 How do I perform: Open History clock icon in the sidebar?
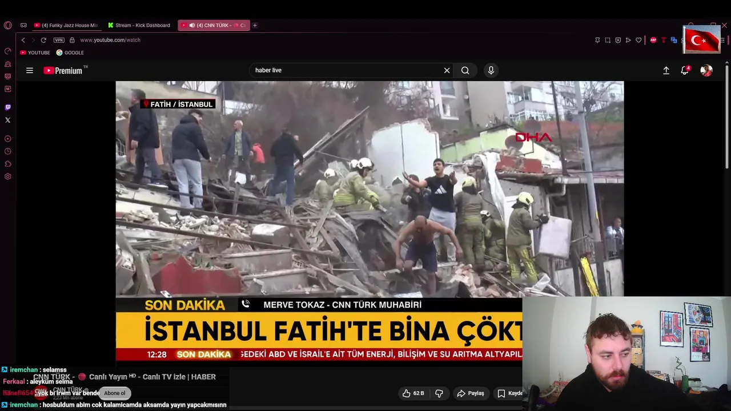pos(7,151)
